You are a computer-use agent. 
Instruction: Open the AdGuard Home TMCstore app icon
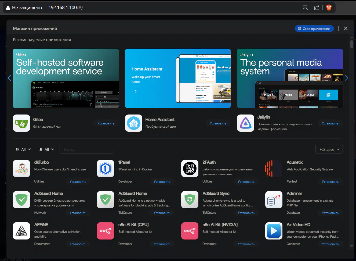106,200
